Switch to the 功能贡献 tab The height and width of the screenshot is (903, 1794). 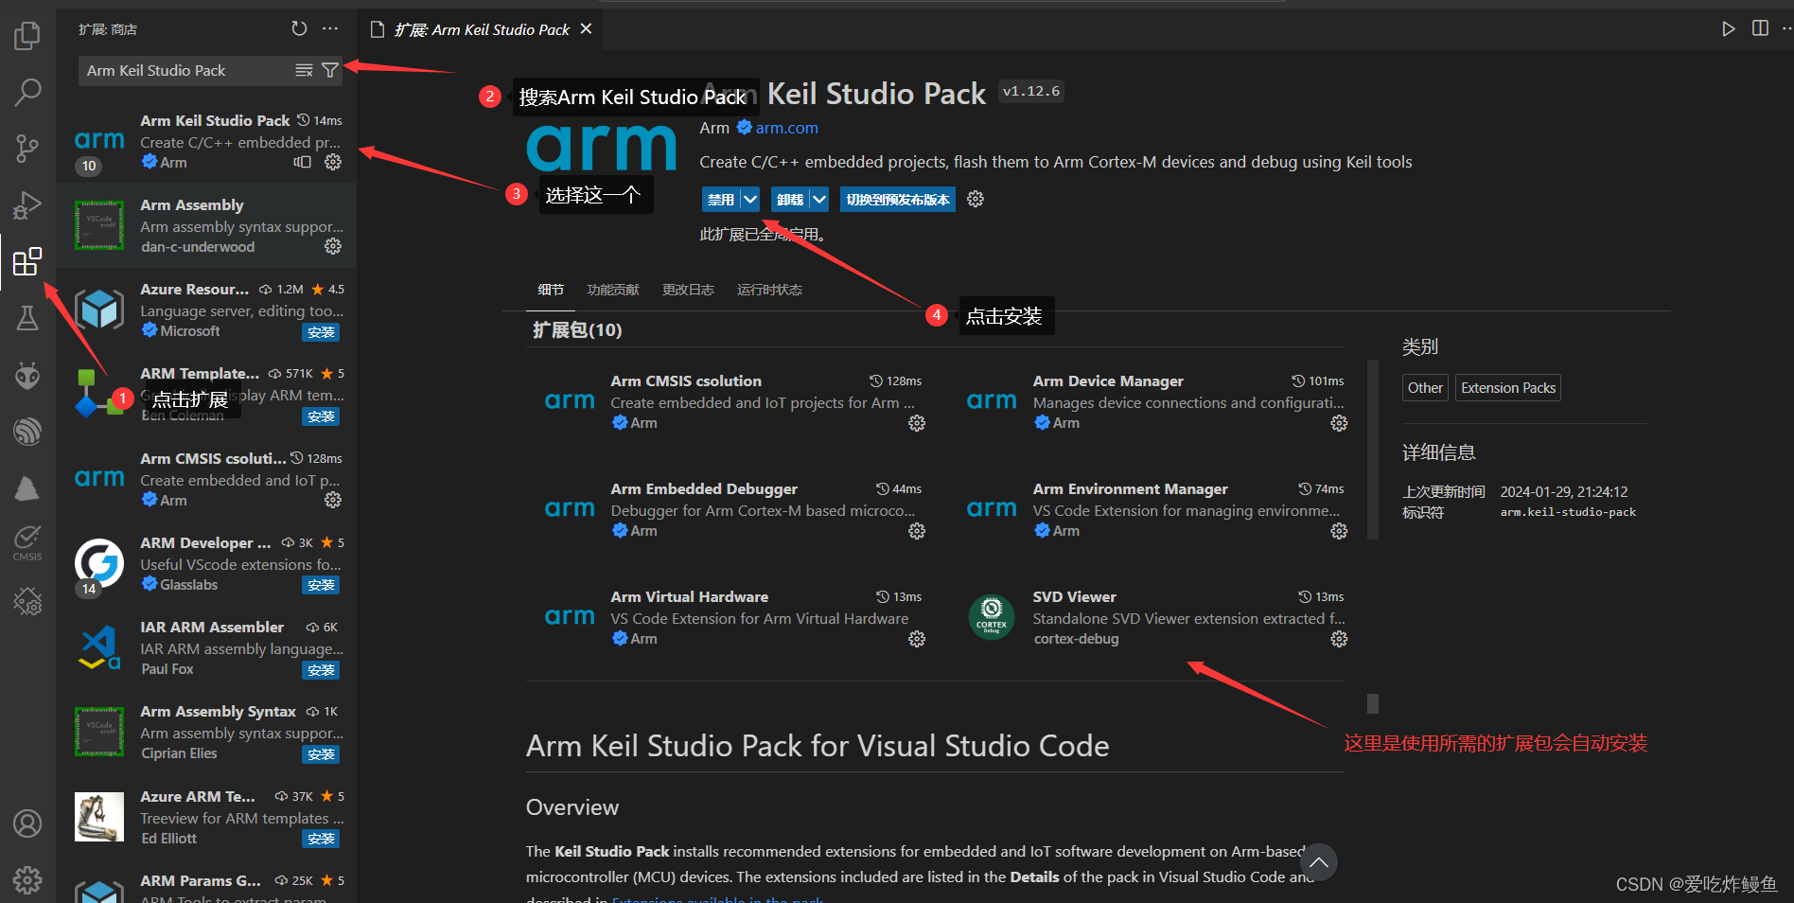pos(613,290)
